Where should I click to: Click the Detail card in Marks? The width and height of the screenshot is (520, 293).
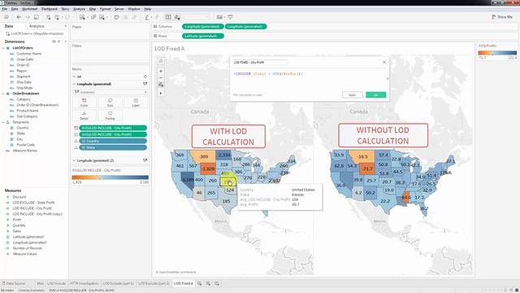click(x=84, y=116)
